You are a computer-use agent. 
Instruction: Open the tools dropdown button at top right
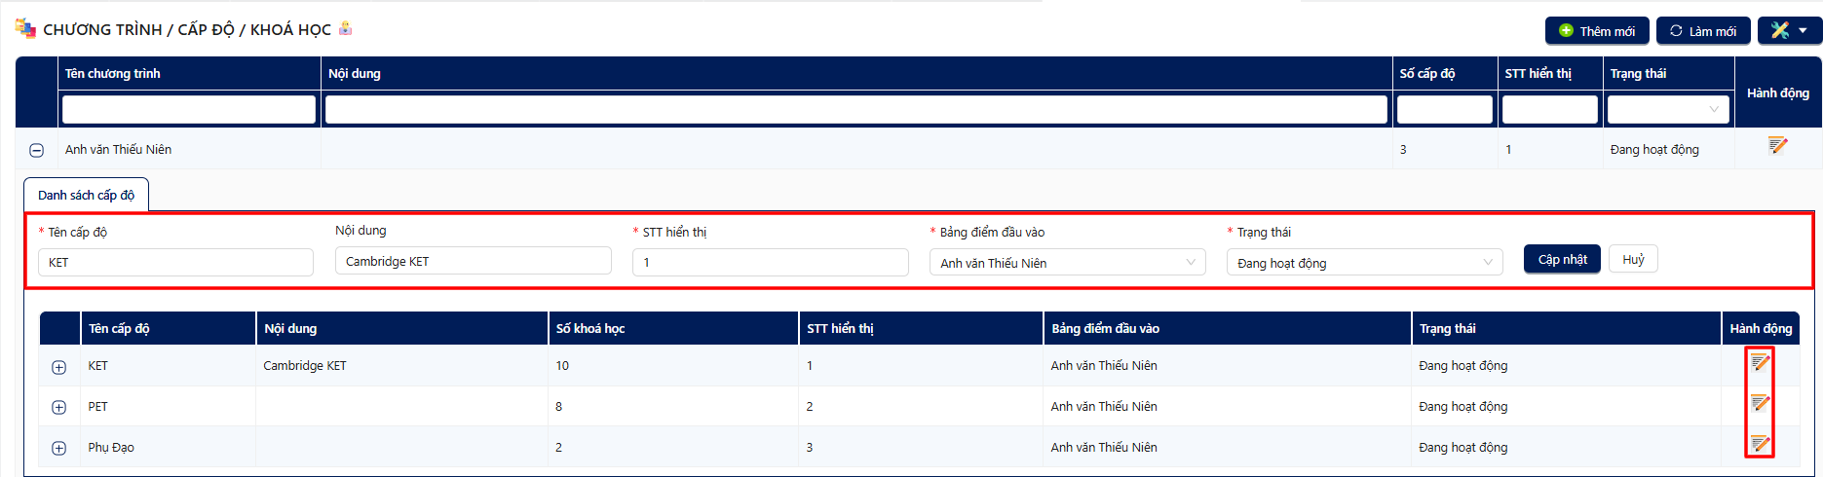(x=1789, y=31)
